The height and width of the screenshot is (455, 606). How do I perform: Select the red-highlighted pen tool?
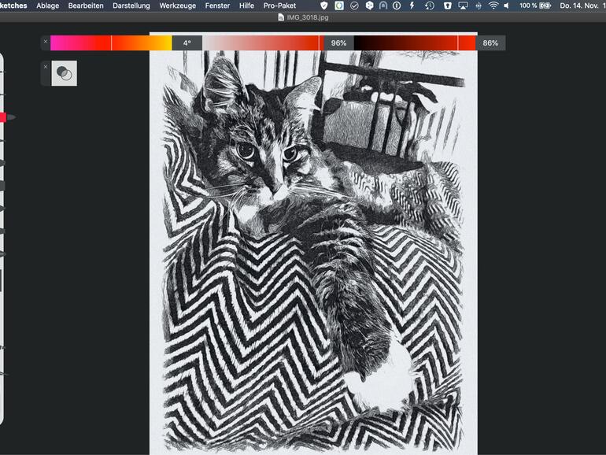point(7,117)
